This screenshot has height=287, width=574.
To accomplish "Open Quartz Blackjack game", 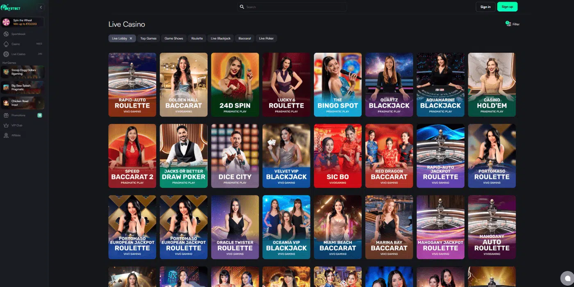I will (389, 85).
